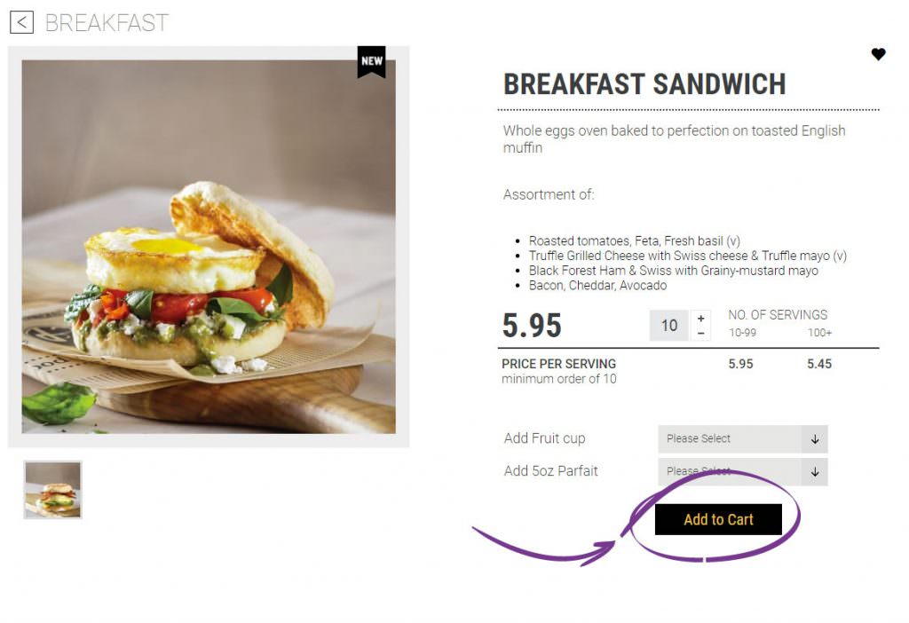Click the BREAKFAST SANDWICH title

pos(644,84)
